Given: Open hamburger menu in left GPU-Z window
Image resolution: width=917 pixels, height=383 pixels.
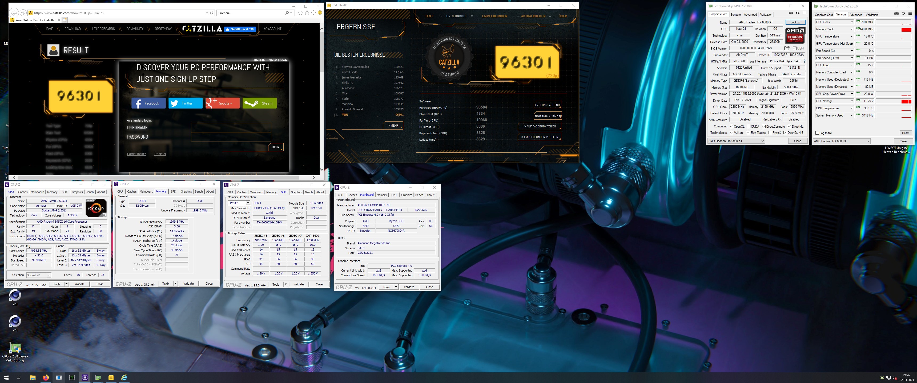Looking at the screenshot, I should click(x=804, y=13).
